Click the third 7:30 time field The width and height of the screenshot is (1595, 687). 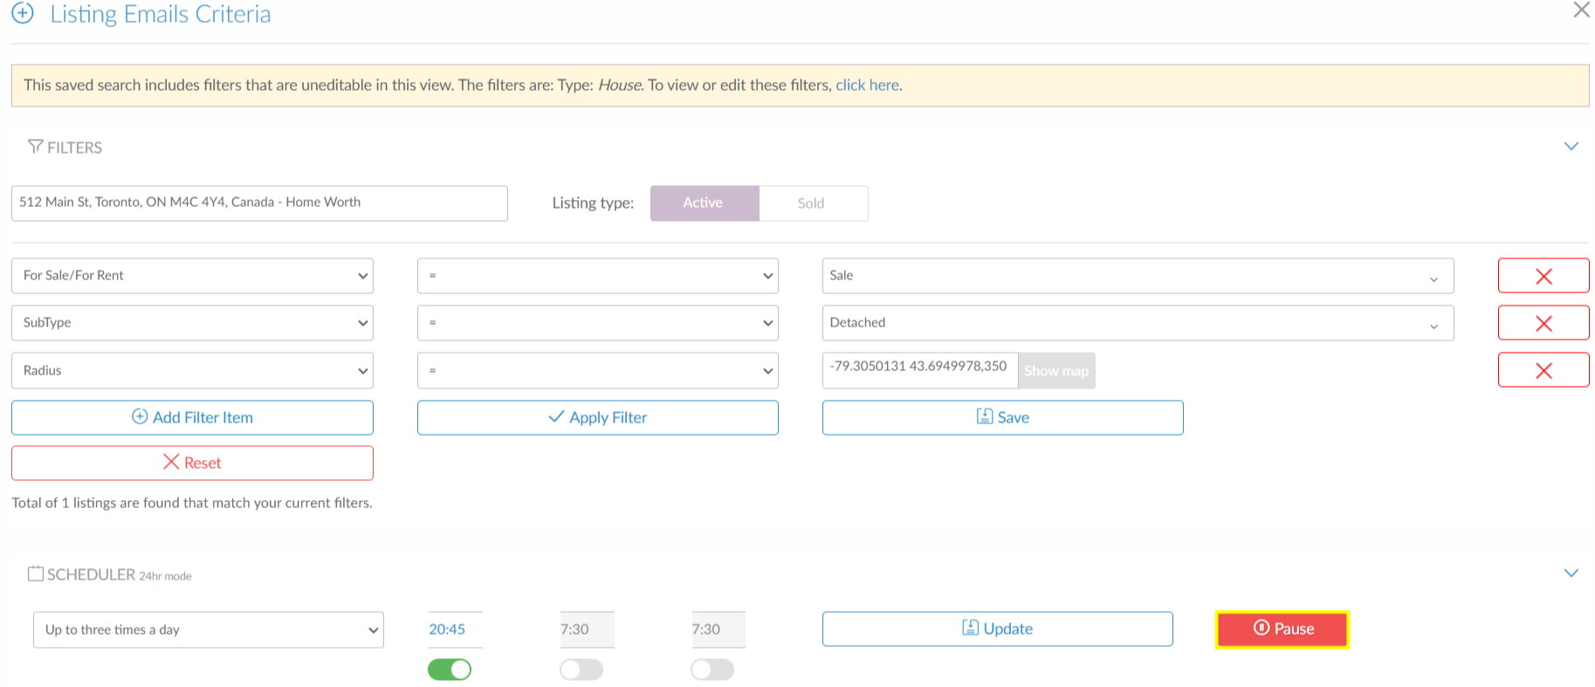(718, 629)
